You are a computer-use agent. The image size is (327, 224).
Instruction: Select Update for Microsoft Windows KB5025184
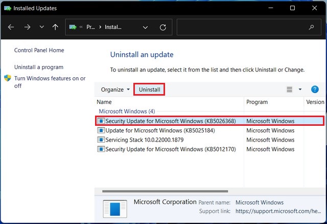point(160,130)
